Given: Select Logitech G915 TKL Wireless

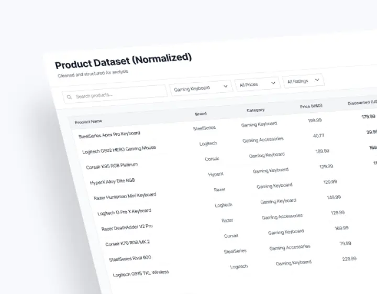Looking at the screenshot, I should [x=141, y=274].
